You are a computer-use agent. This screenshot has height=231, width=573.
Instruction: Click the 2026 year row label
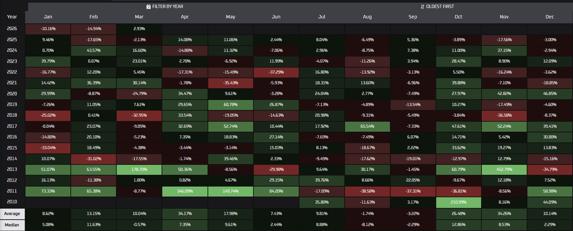(12, 29)
